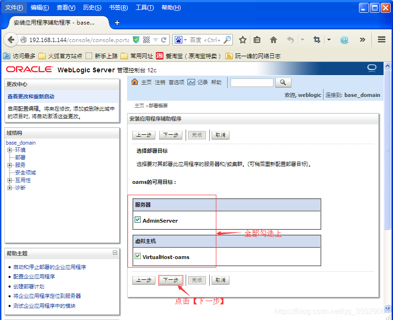The image size is (393, 320).
Task: Open the 火狐官方站点 bookmark folder
Action: tap(60, 56)
